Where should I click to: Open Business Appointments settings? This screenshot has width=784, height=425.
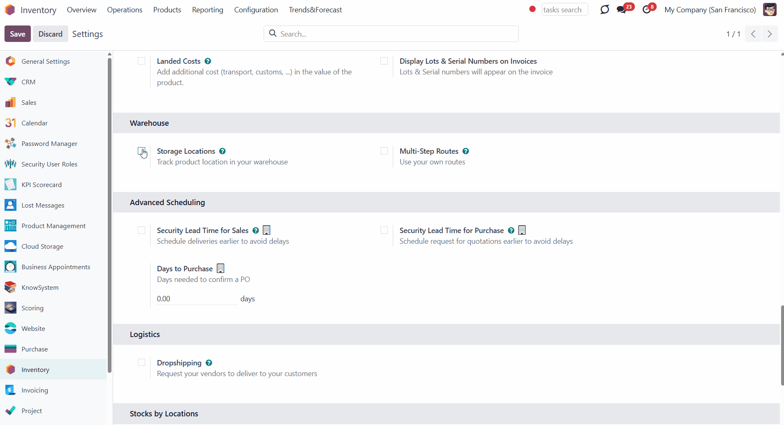point(53,267)
